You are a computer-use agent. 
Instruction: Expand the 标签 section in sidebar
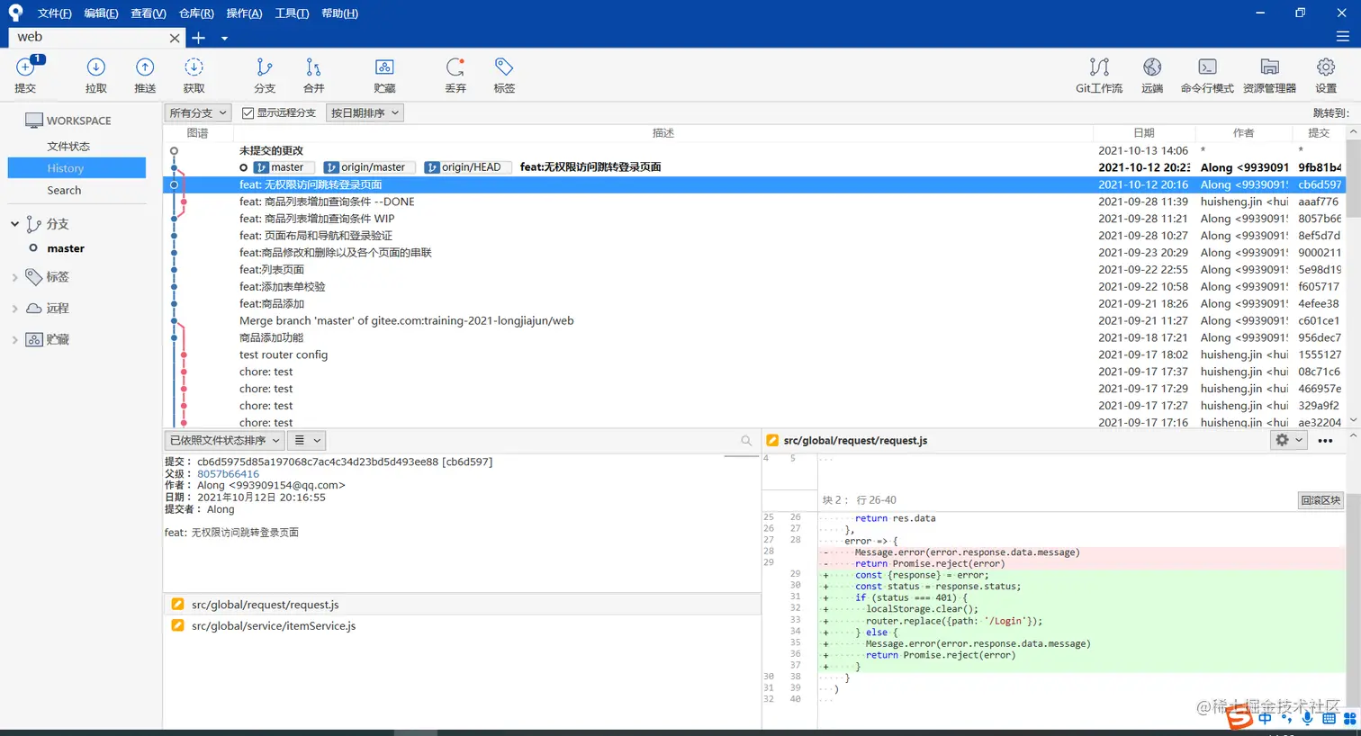14,277
